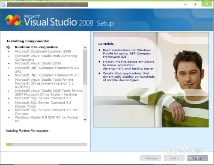The width and height of the screenshot is (214, 165).
Task: Click the component list scroll-up arrow
Action: pos(85,47)
